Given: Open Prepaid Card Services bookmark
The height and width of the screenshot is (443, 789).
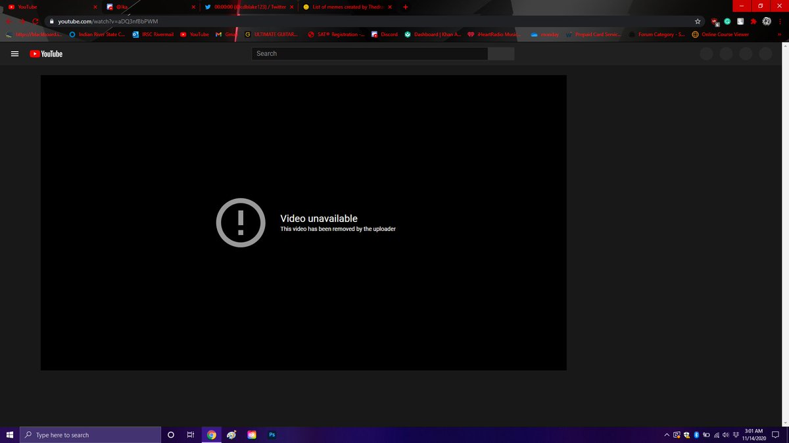Looking at the screenshot, I should tap(593, 34).
